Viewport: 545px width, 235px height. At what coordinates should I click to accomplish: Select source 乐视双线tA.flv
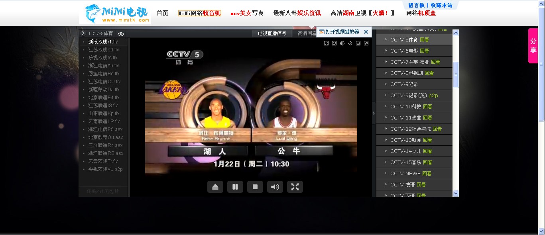click(x=103, y=58)
